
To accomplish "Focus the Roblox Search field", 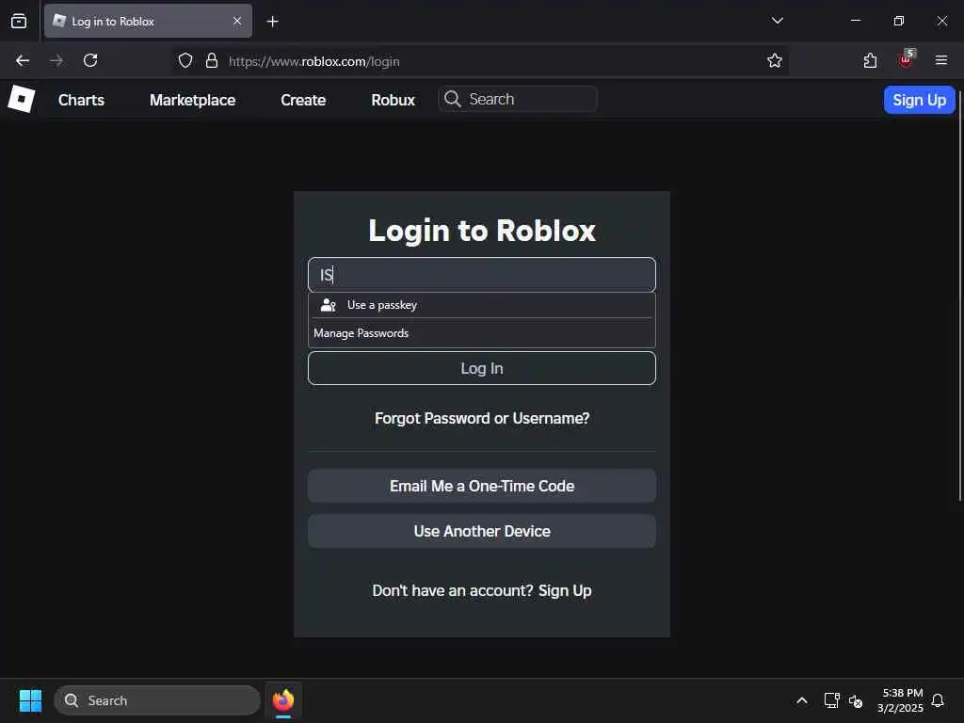I will click(518, 99).
